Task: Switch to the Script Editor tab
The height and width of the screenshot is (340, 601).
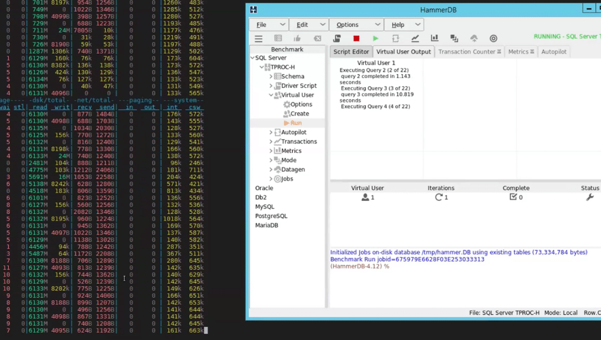Action: [x=351, y=52]
